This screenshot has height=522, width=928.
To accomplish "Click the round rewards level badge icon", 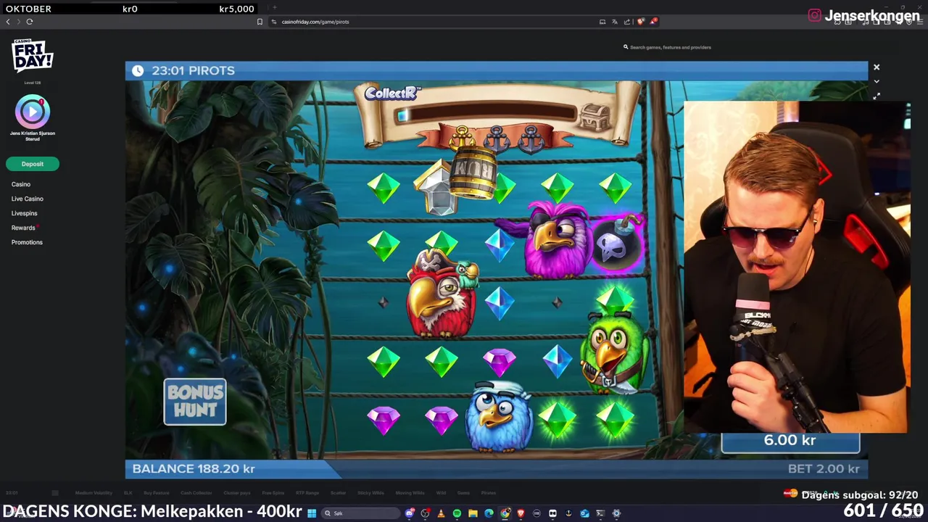I will pos(32,111).
